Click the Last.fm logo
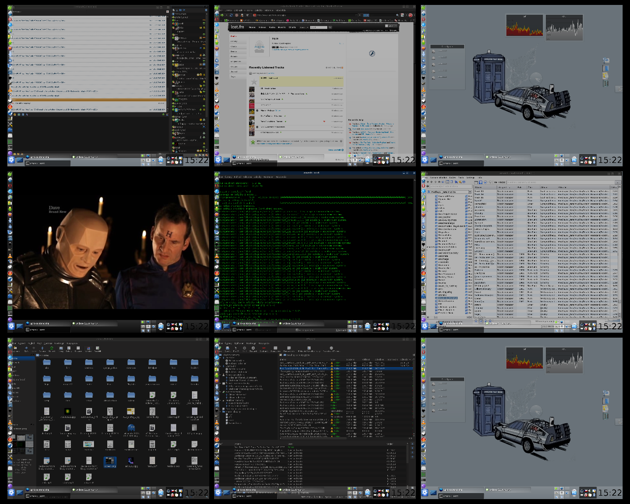 (237, 27)
